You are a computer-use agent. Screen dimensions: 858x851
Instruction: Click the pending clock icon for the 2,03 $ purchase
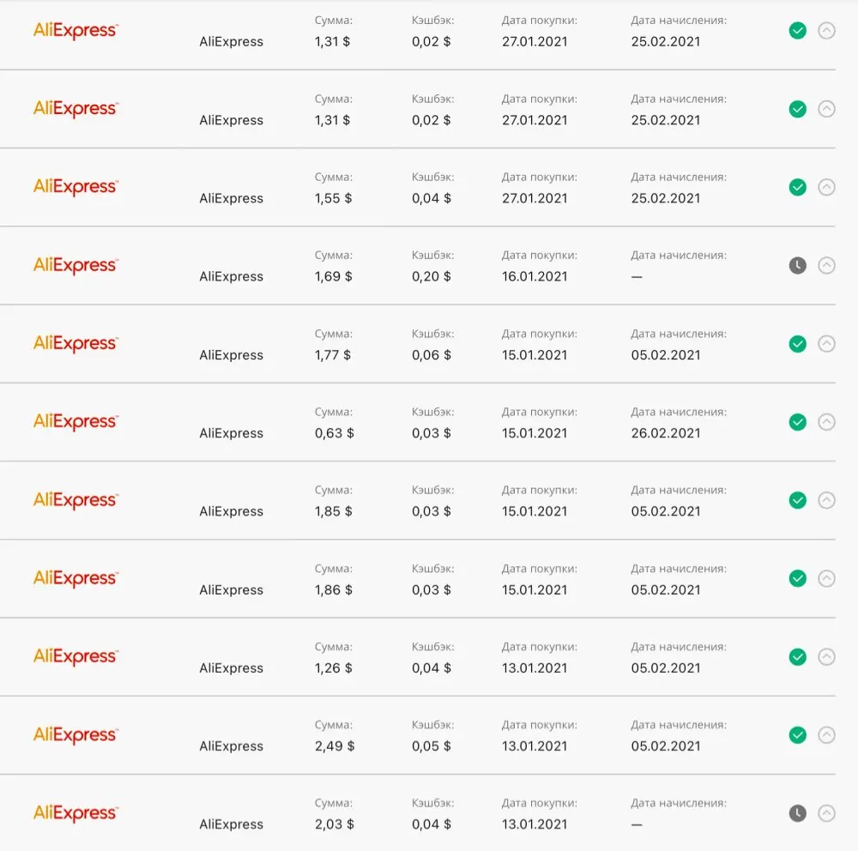coord(798,813)
